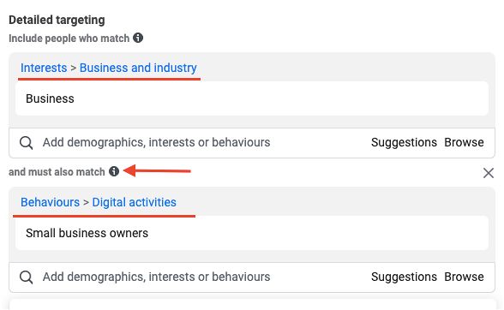Show Suggestions for first targeting group
The image size is (504, 310).
tap(404, 142)
